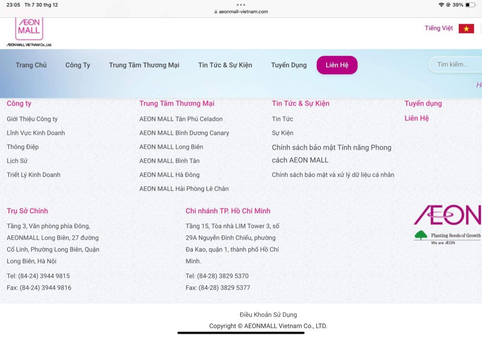Screen dimensions: 482x337
Task: Open the Sự Kiện footer link
Action: (282, 133)
